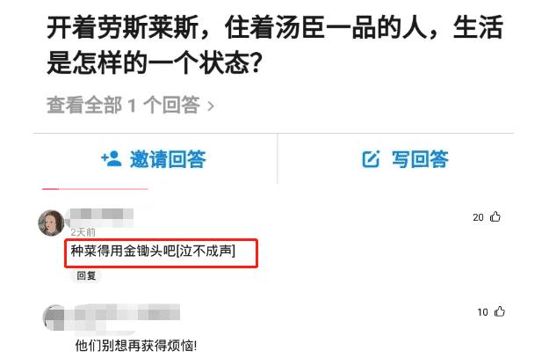Click the first commenter's blurred username

pyautogui.click(x=102, y=216)
